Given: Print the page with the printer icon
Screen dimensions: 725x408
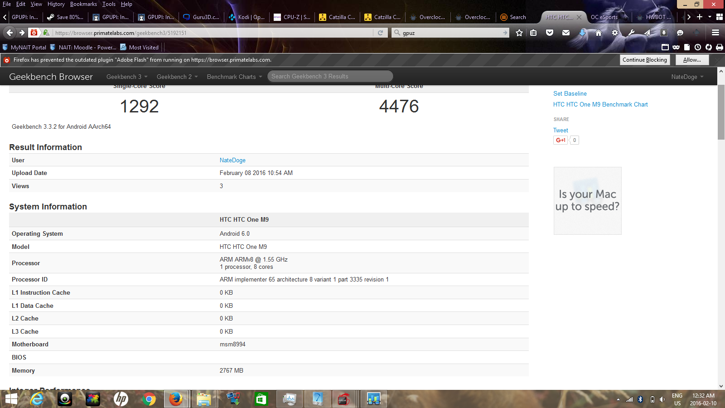Looking at the screenshot, I should (x=720, y=47).
